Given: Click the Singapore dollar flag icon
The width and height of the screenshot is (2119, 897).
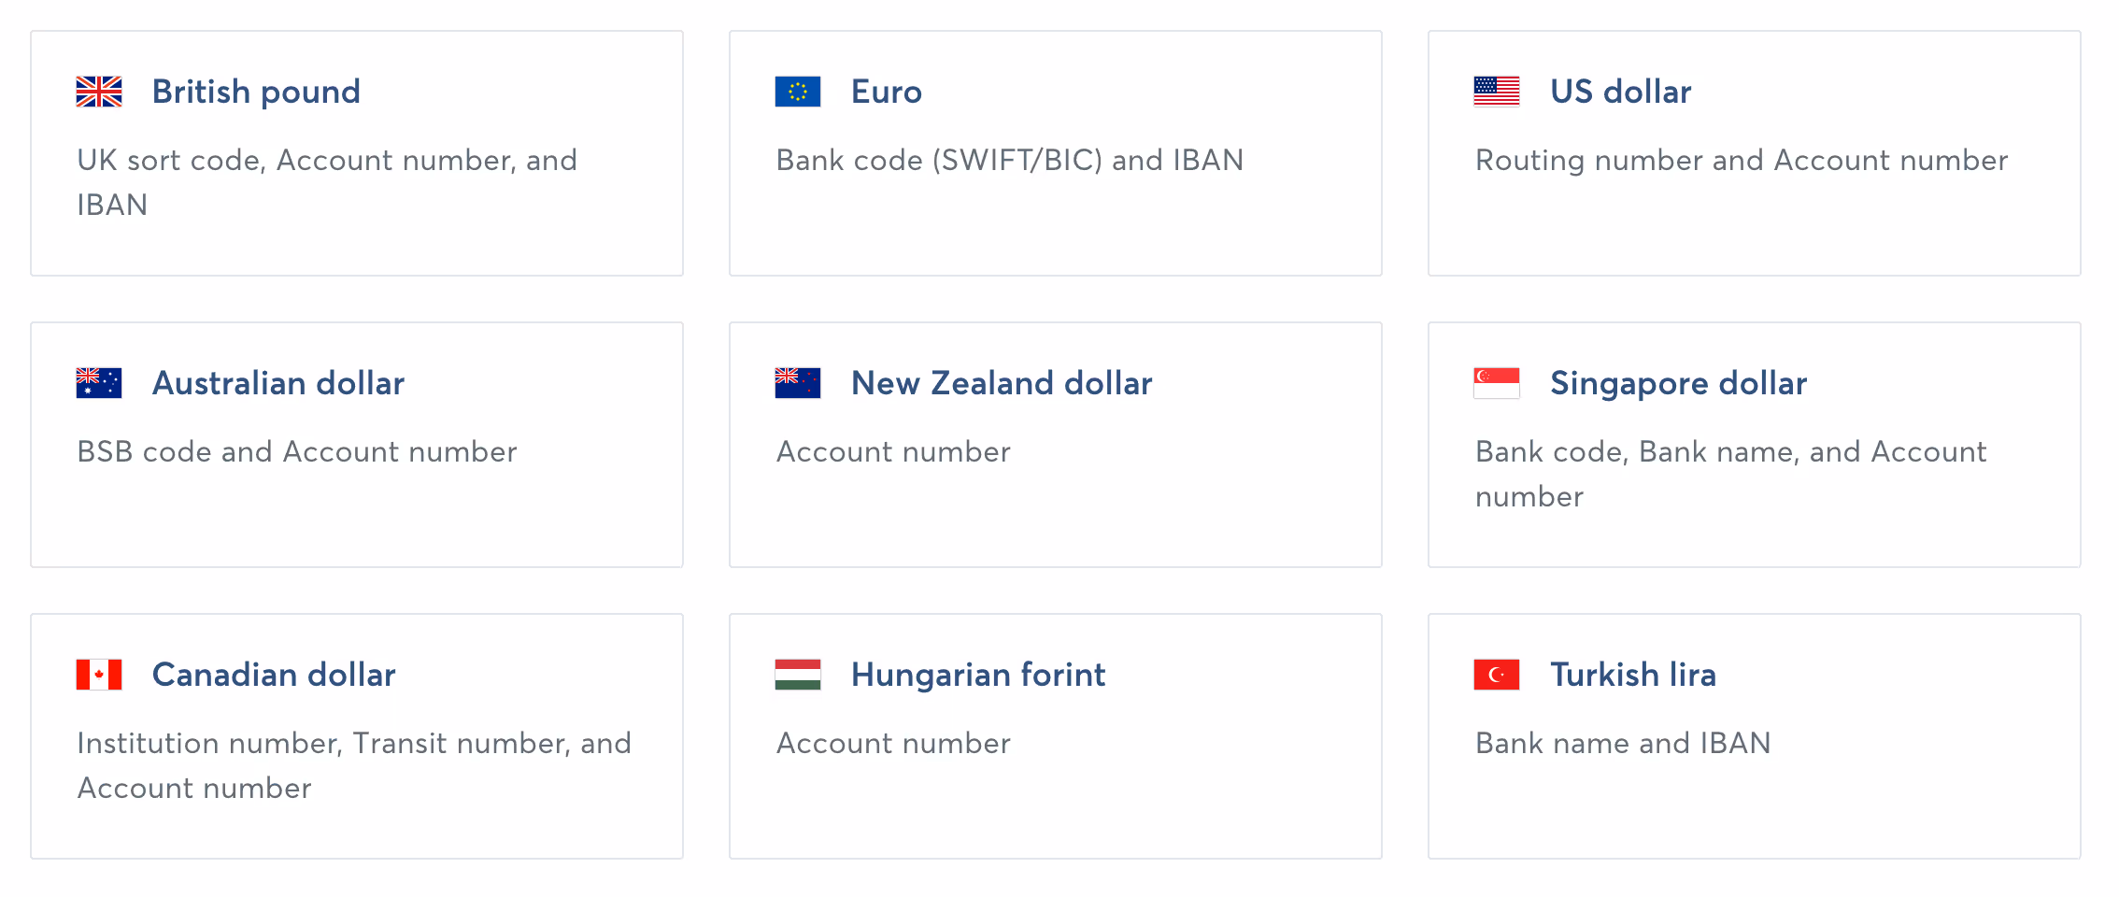Looking at the screenshot, I should click(1496, 382).
